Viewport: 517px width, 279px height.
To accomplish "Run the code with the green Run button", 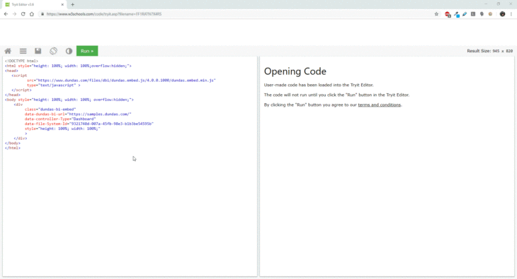I will [x=87, y=51].
